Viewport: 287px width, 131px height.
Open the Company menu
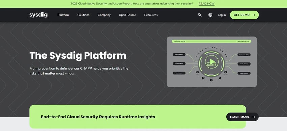coord(104,15)
